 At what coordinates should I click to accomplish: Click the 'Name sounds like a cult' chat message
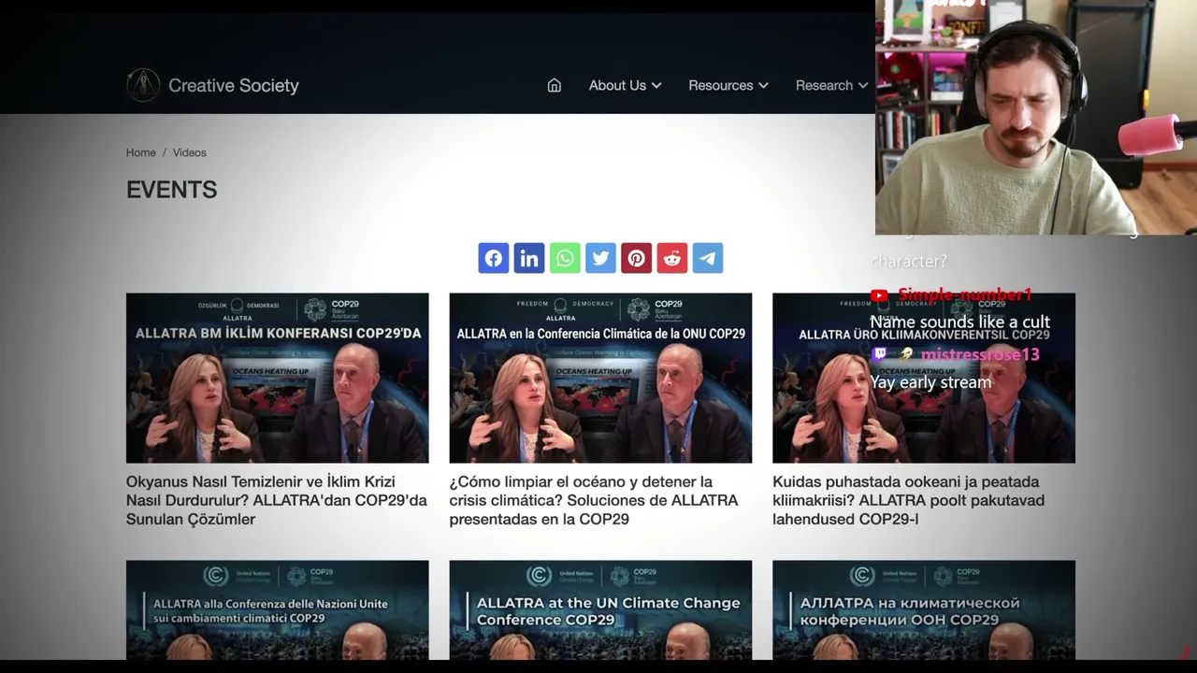959,322
